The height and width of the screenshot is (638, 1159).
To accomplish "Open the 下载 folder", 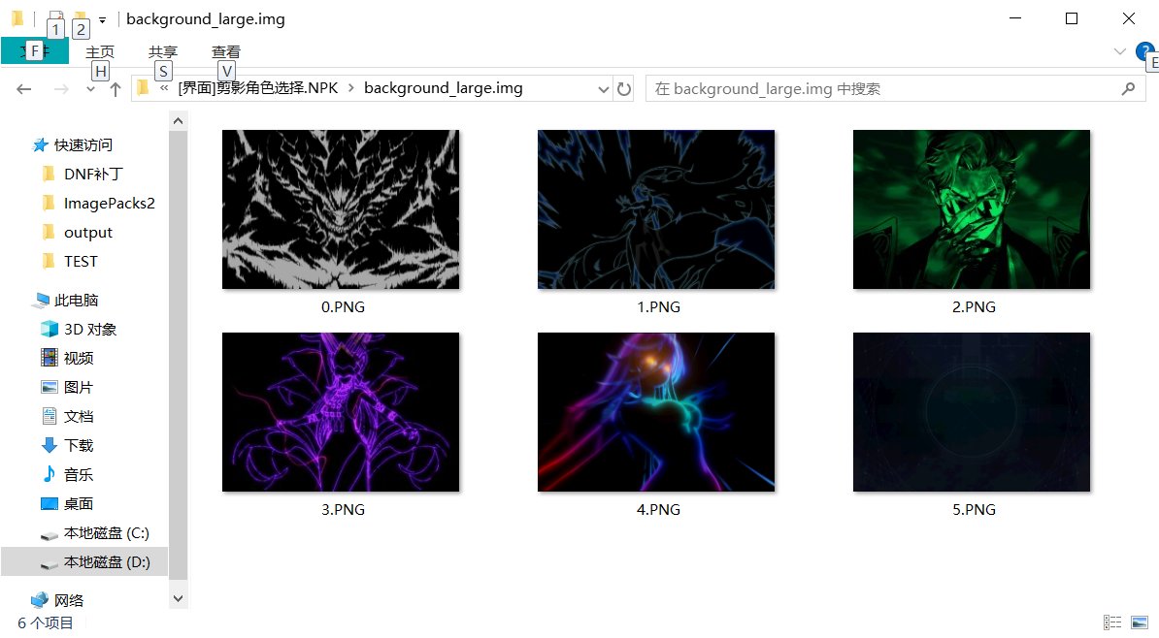I will tap(79, 445).
